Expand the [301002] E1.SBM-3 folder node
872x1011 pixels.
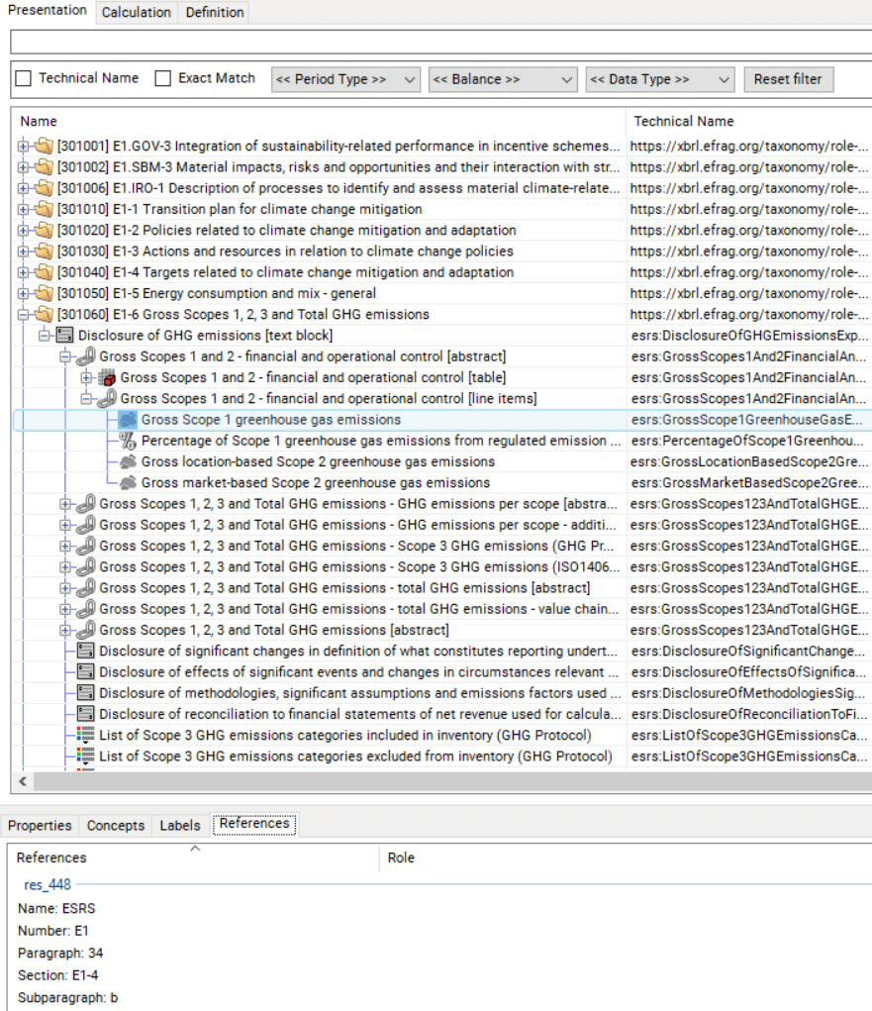(23, 167)
